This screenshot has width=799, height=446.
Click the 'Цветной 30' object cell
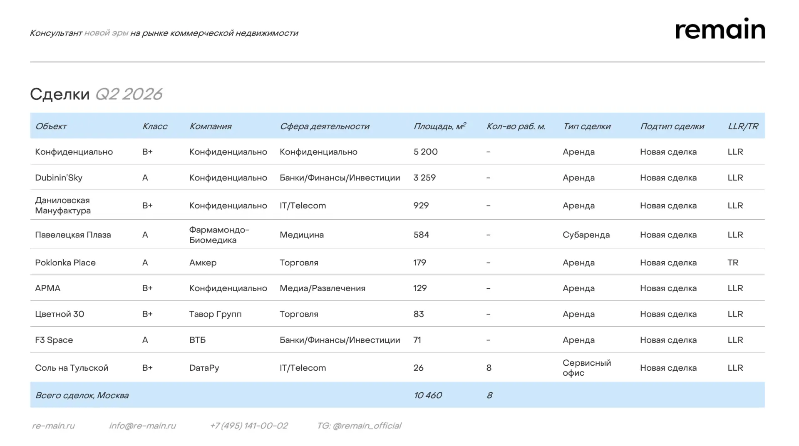point(60,314)
